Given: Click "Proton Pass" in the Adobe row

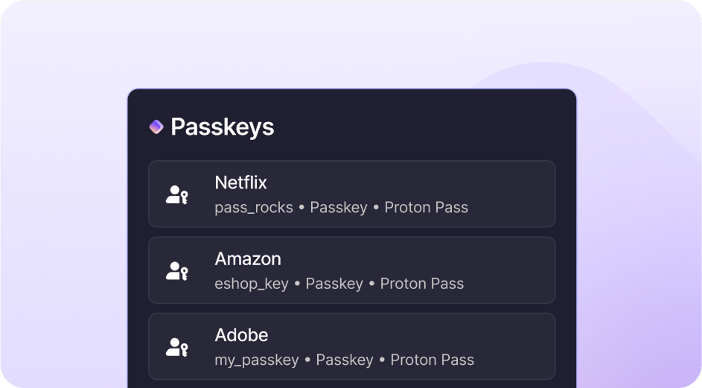Looking at the screenshot, I should 432,360.
